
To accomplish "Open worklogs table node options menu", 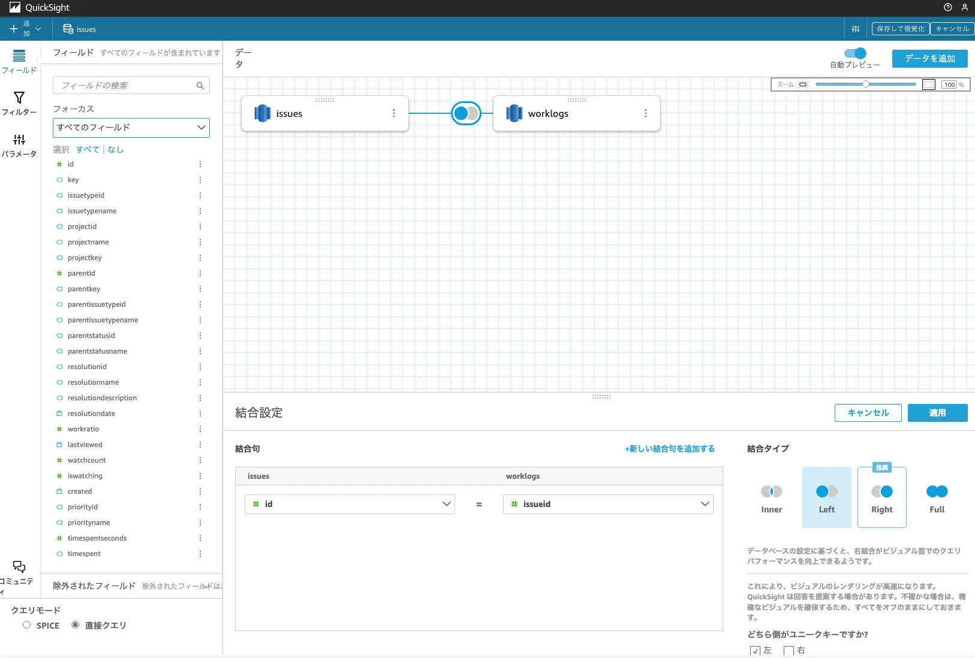I will click(646, 113).
